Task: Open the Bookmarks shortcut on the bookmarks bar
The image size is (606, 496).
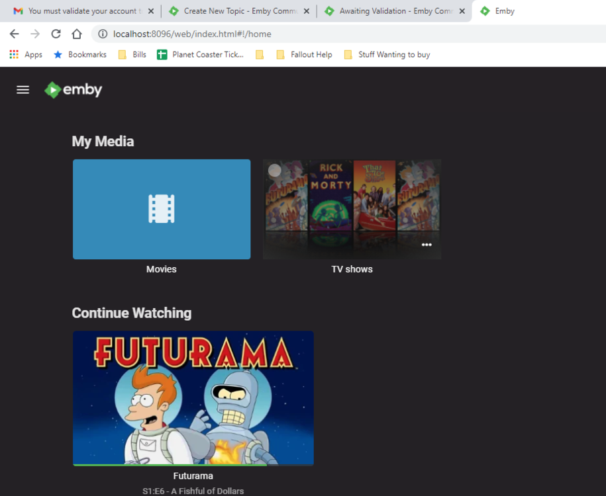Action: [x=79, y=54]
